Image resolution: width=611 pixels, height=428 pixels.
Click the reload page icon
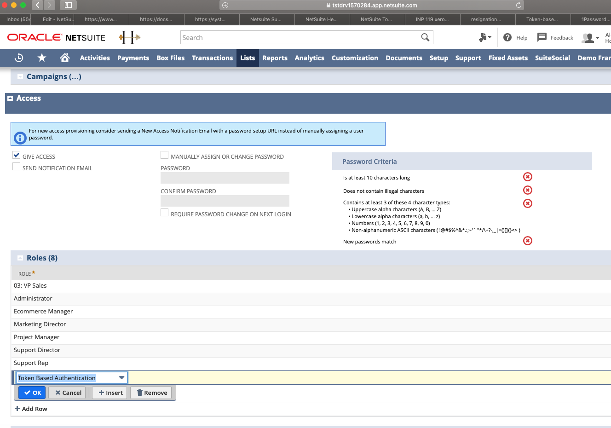(519, 5)
